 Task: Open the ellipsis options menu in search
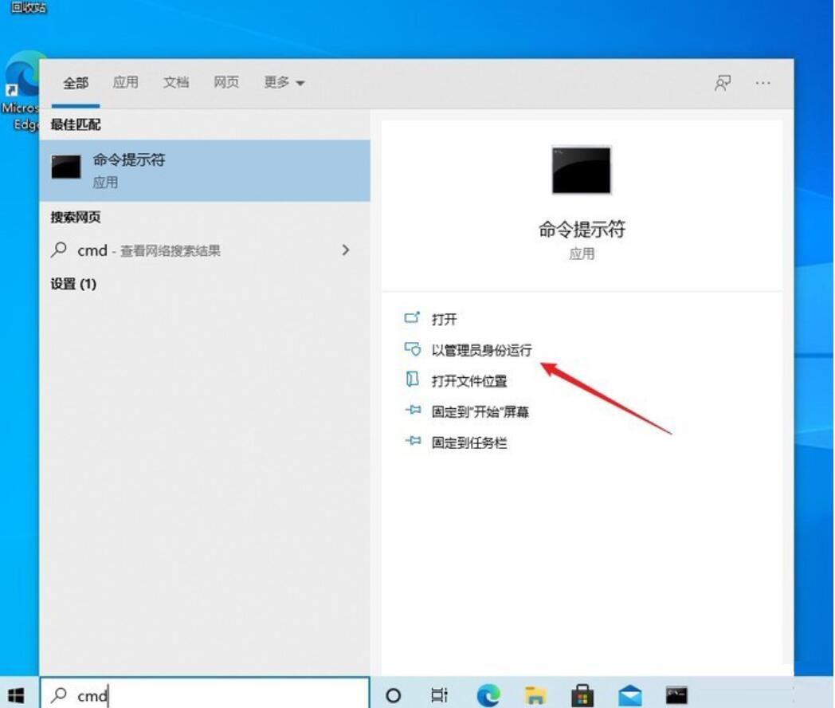coord(762,82)
